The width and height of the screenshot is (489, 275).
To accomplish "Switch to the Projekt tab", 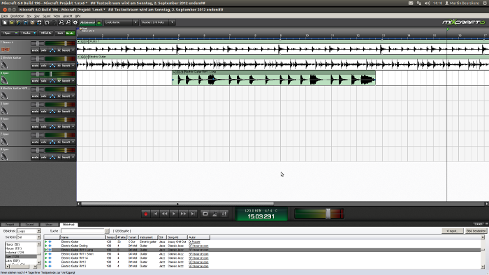I will (10, 225).
